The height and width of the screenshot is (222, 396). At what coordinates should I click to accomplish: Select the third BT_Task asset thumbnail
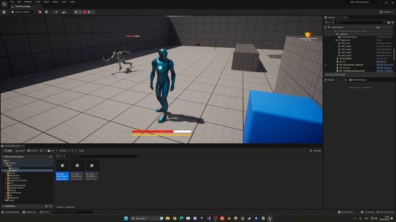[92, 170]
